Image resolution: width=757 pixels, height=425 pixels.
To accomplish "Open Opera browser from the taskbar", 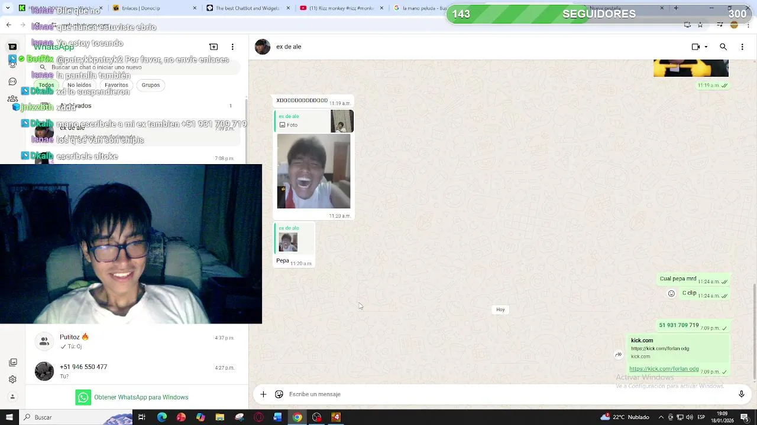I will click(258, 417).
